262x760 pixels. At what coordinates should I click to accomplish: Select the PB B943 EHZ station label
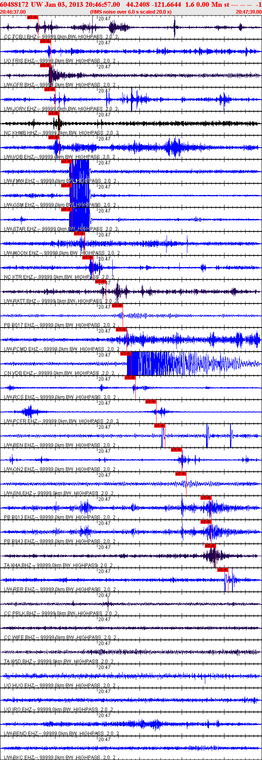pyautogui.click(x=19, y=541)
